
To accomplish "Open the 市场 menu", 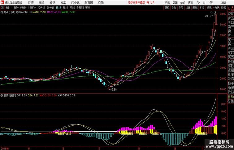I will [x=42, y=2].
